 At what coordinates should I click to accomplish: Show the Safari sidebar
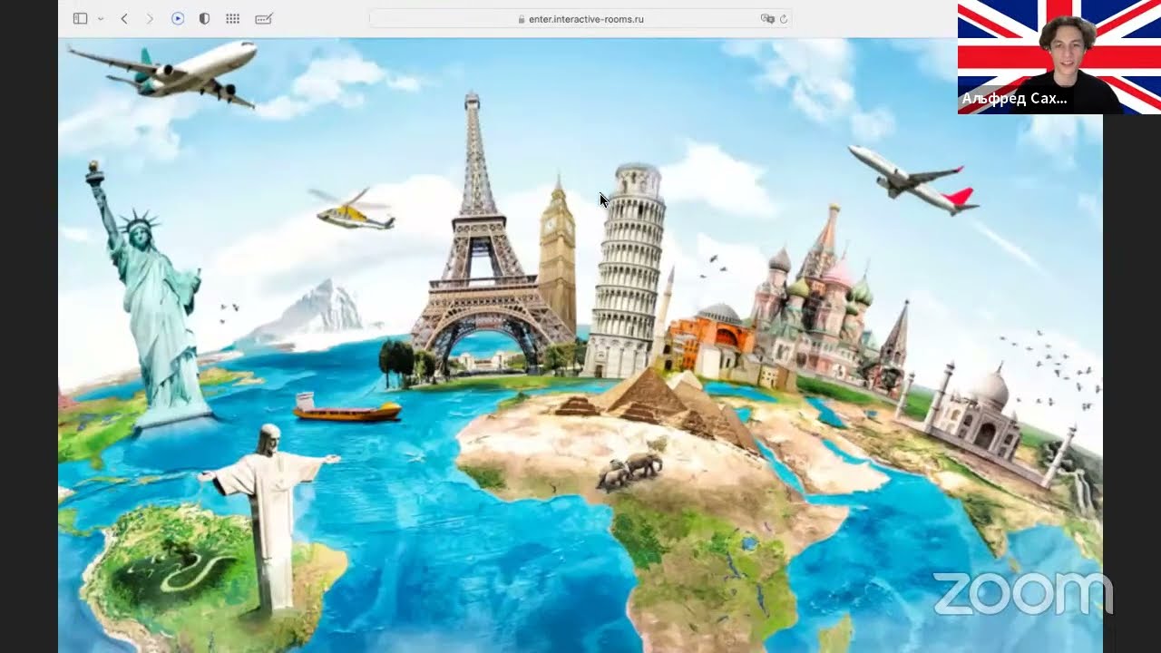tap(80, 18)
